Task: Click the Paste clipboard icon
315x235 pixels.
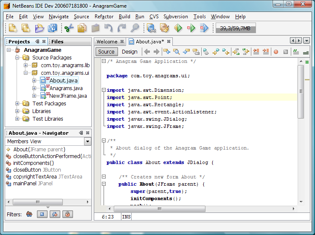Action: [96, 28]
